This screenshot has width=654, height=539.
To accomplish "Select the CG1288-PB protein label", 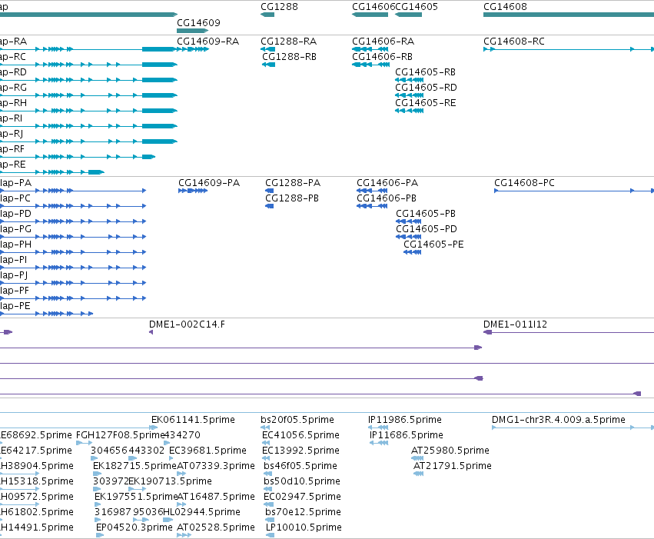I will point(292,198).
